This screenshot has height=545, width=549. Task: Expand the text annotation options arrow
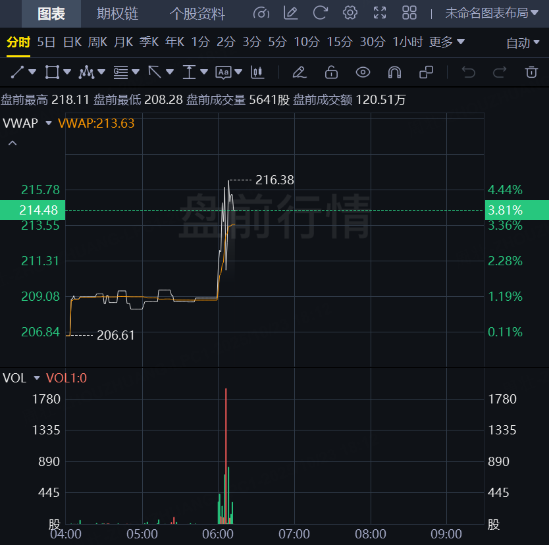point(238,72)
